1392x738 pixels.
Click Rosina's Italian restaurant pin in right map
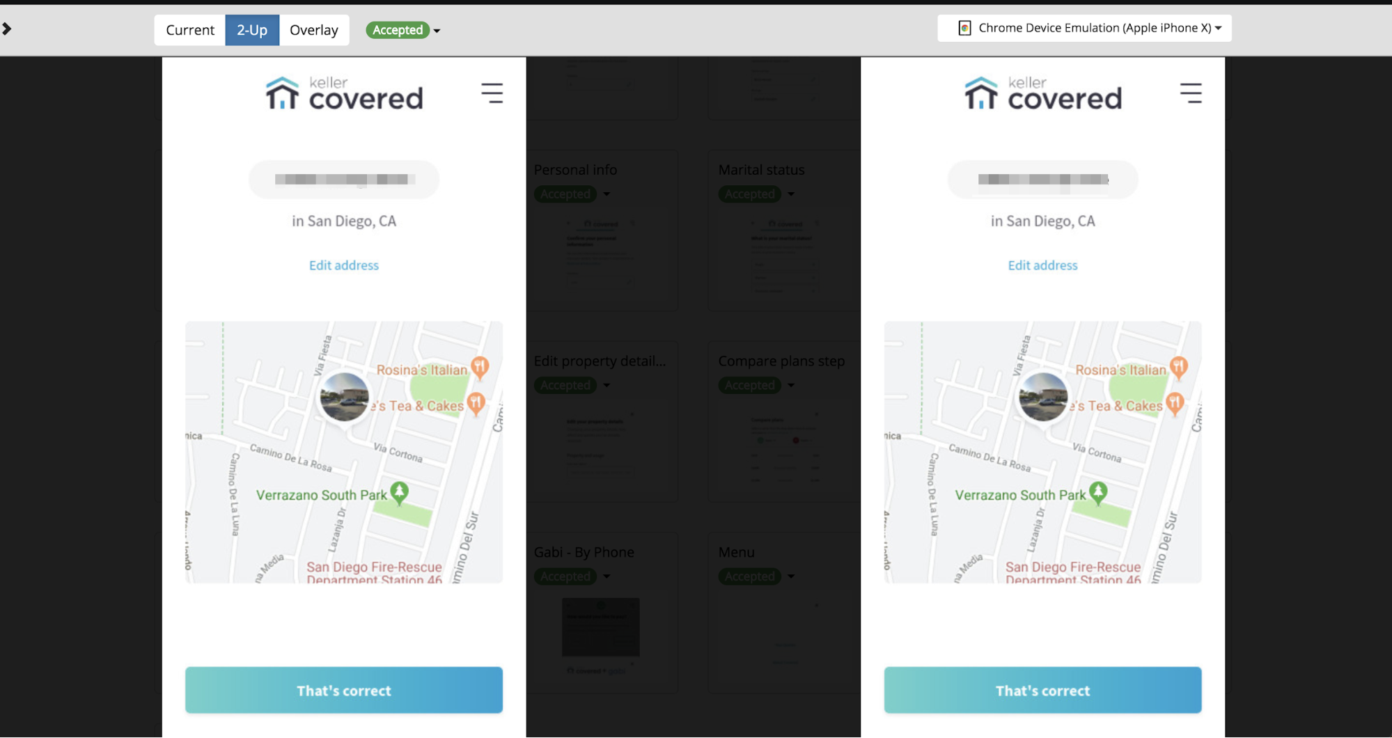pos(1178,366)
